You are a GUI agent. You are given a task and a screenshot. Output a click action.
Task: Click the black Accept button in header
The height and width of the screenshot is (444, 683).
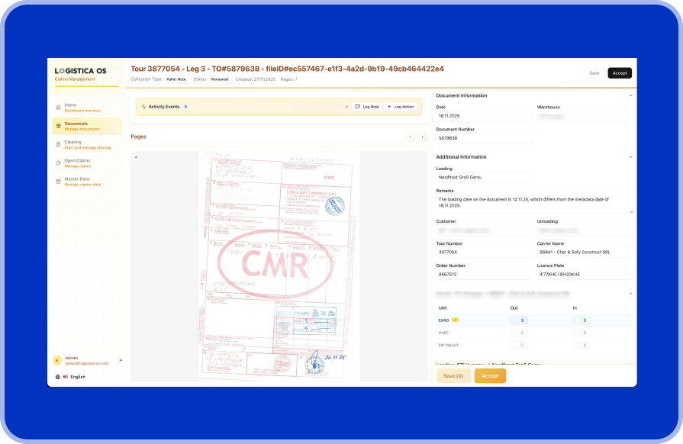click(620, 73)
